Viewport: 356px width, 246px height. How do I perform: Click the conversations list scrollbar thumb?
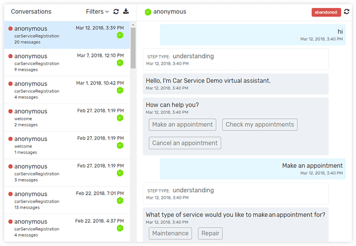tap(133, 48)
